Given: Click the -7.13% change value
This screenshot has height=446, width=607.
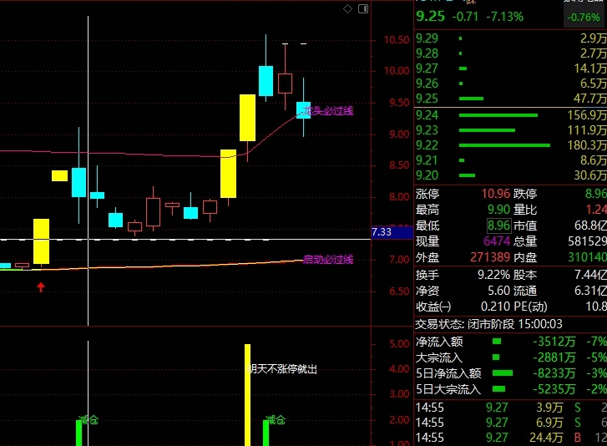Looking at the screenshot, I should pos(504,17).
